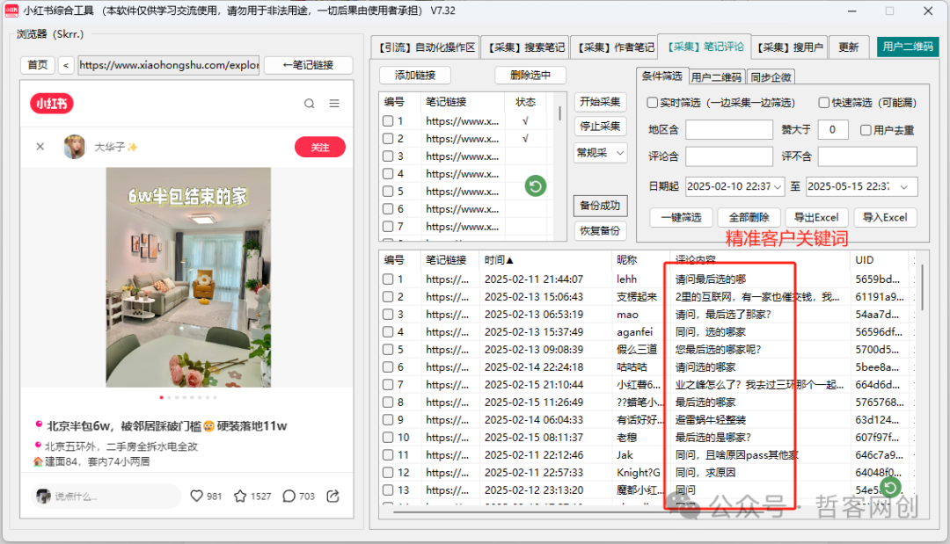
Task: Open hamburger menu in Xiaohongshu page
Action: (x=334, y=104)
